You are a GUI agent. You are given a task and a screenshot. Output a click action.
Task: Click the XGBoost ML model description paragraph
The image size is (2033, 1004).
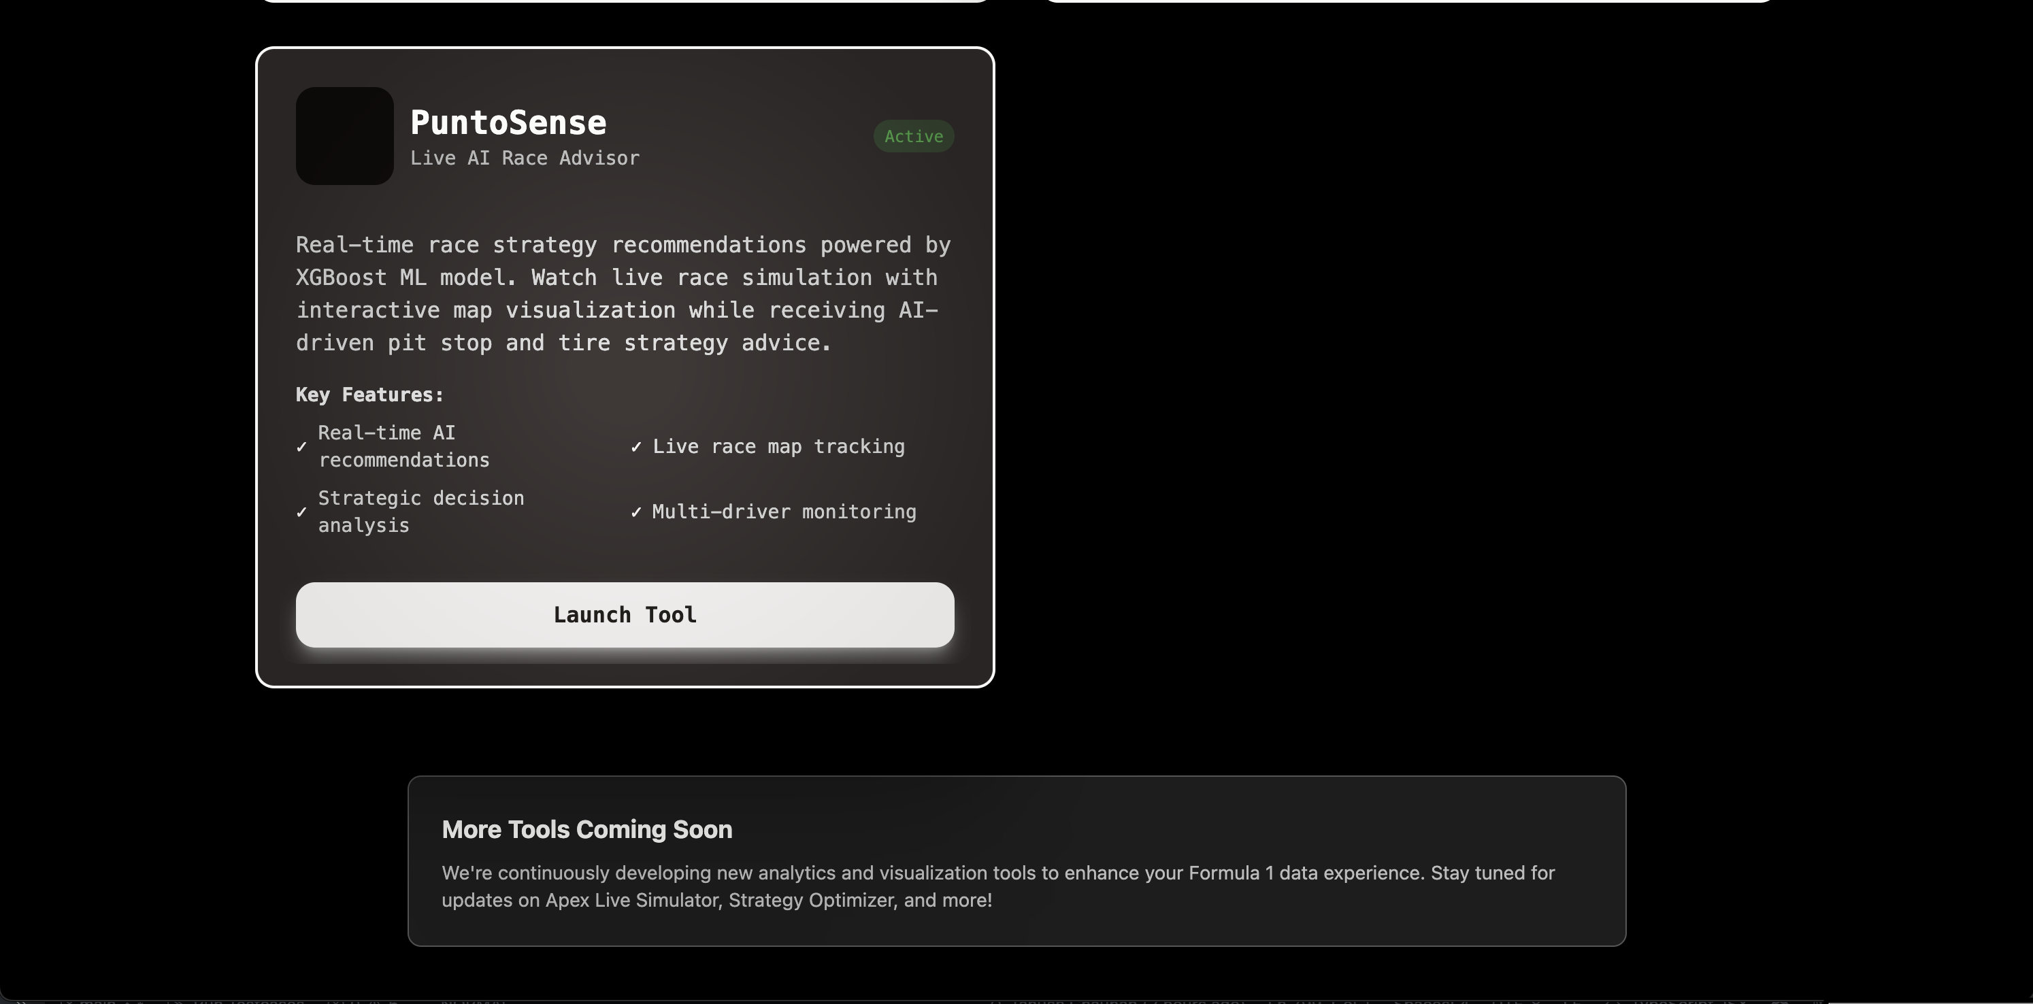click(623, 294)
